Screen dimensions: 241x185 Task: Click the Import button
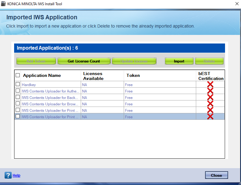[x=179, y=61]
